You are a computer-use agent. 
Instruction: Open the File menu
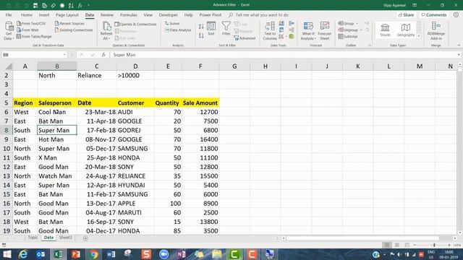9,14
